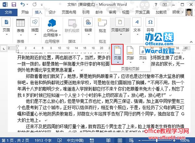This screenshot has height=143, width=195.
Task: Expand the 页脚 dropdown arrow
Action: 130,62
